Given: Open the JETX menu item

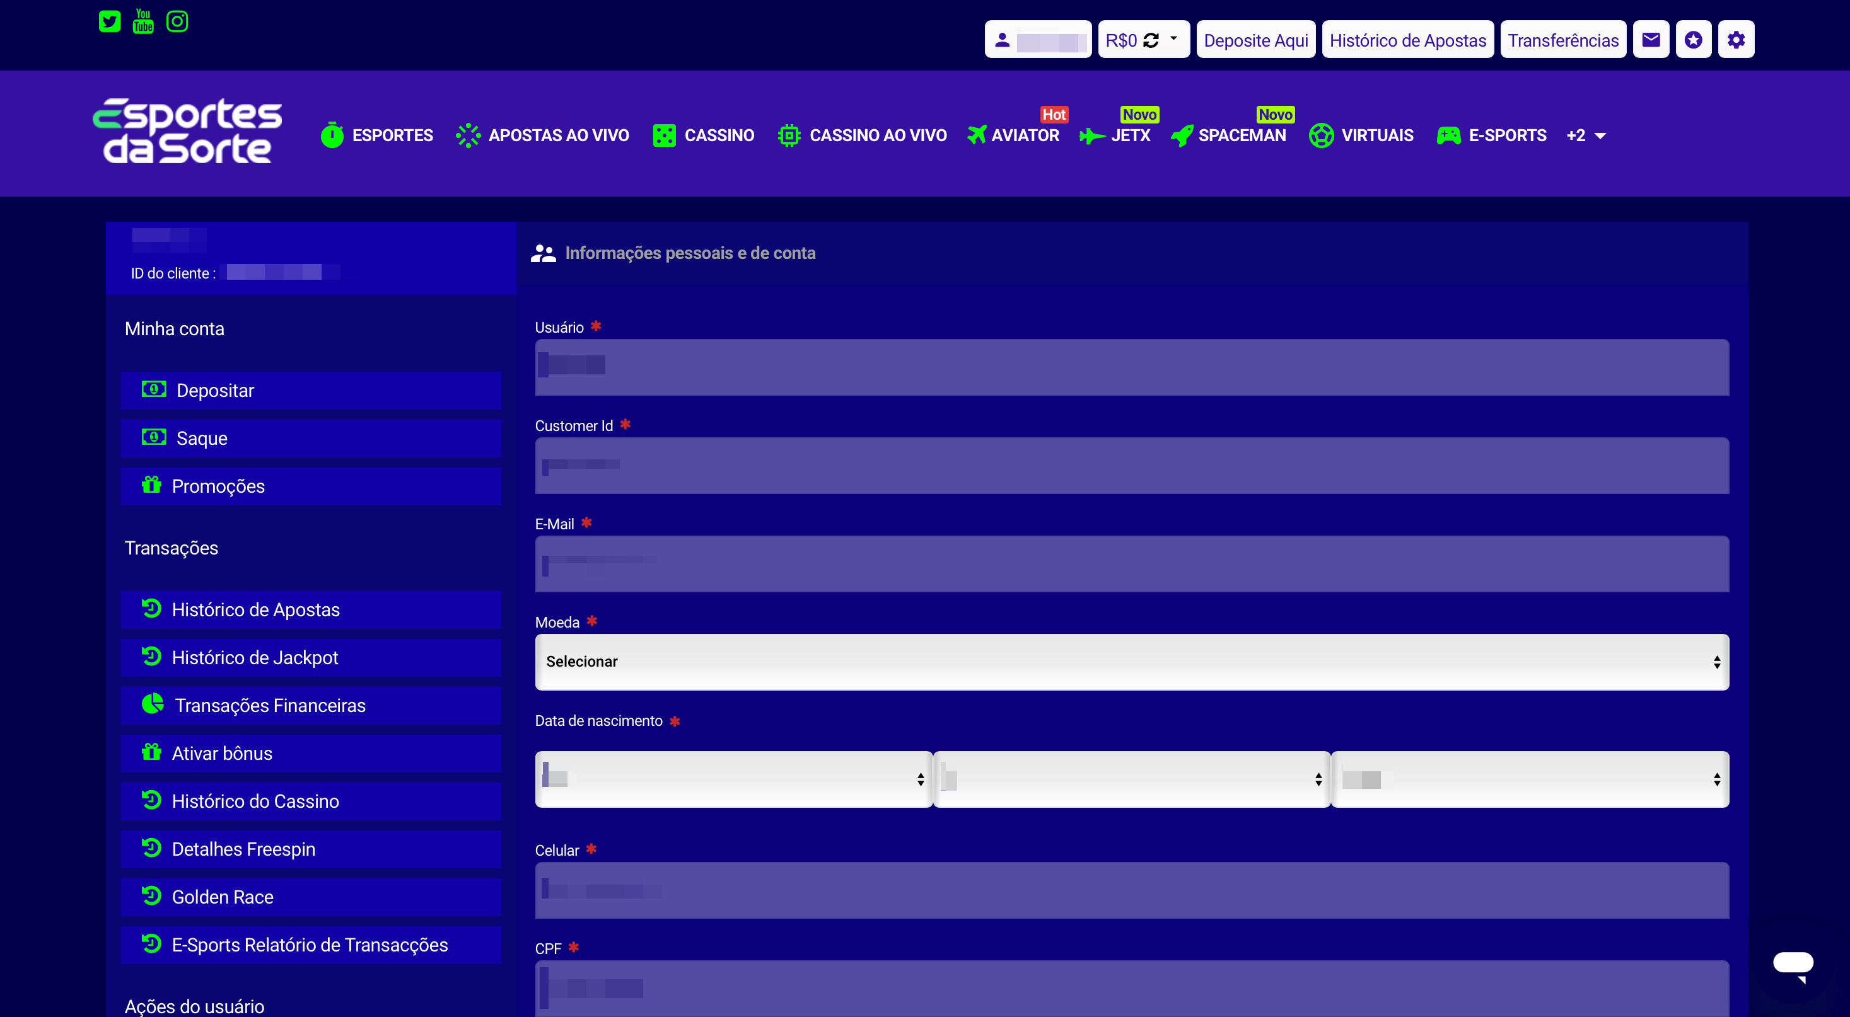Looking at the screenshot, I should [x=1115, y=135].
